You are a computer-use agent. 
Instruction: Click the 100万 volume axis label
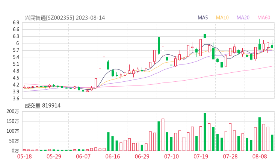13,131
